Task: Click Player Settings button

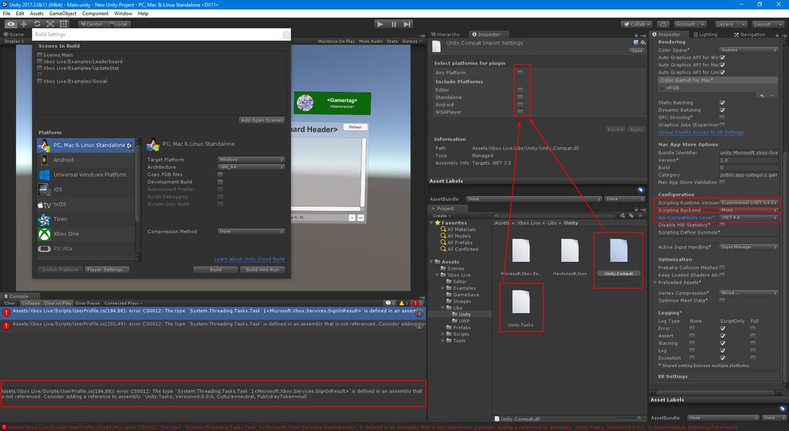Action: pos(106,269)
